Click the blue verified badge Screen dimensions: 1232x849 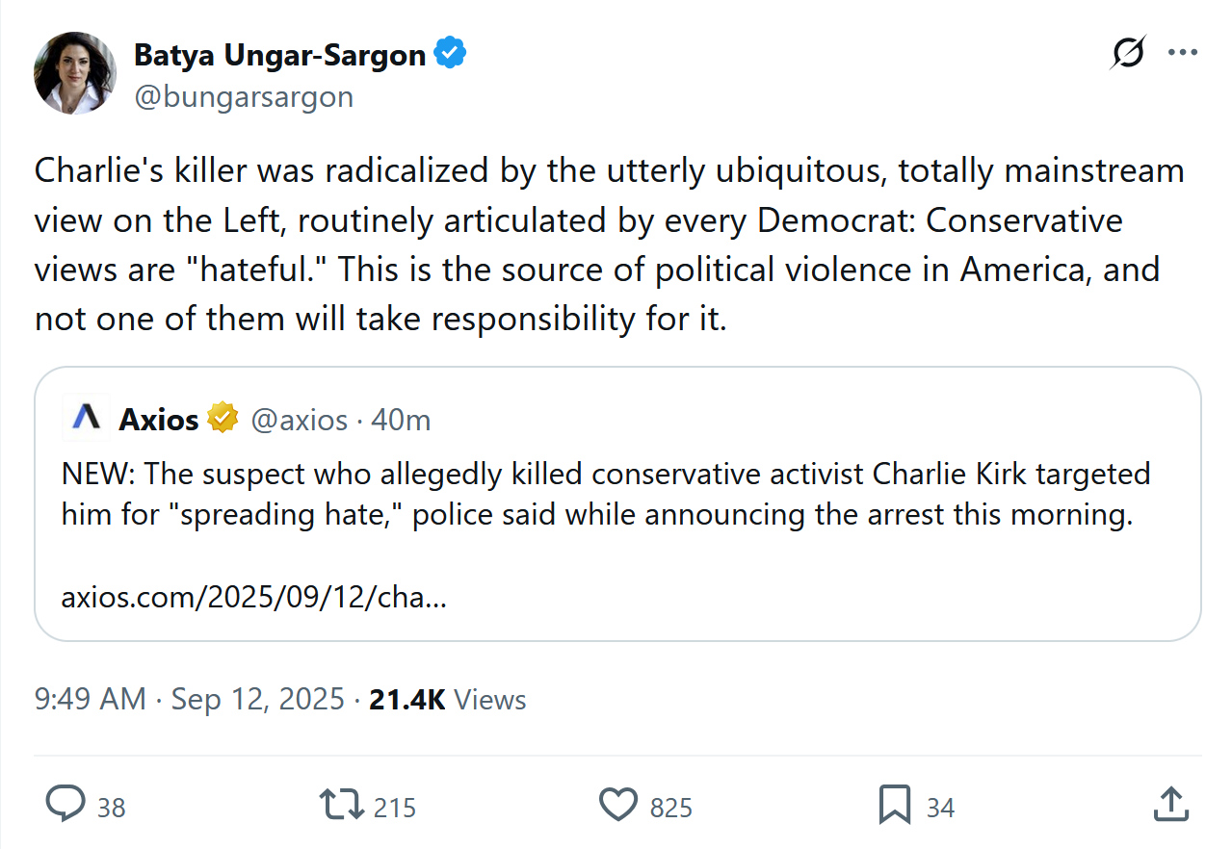coord(450,55)
